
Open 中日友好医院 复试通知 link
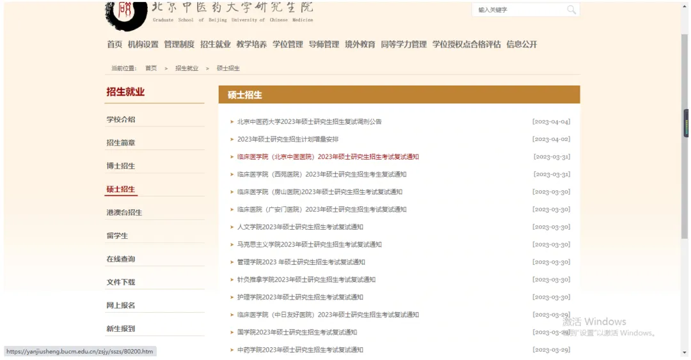(328, 315)
